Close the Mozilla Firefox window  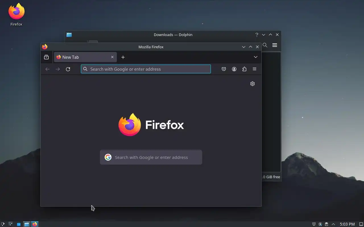[x=257, y=47]
